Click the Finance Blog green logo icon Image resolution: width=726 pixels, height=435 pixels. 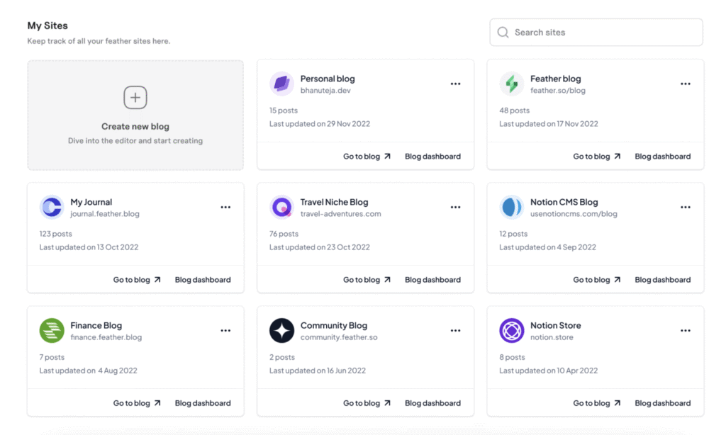tap(52, 331)
